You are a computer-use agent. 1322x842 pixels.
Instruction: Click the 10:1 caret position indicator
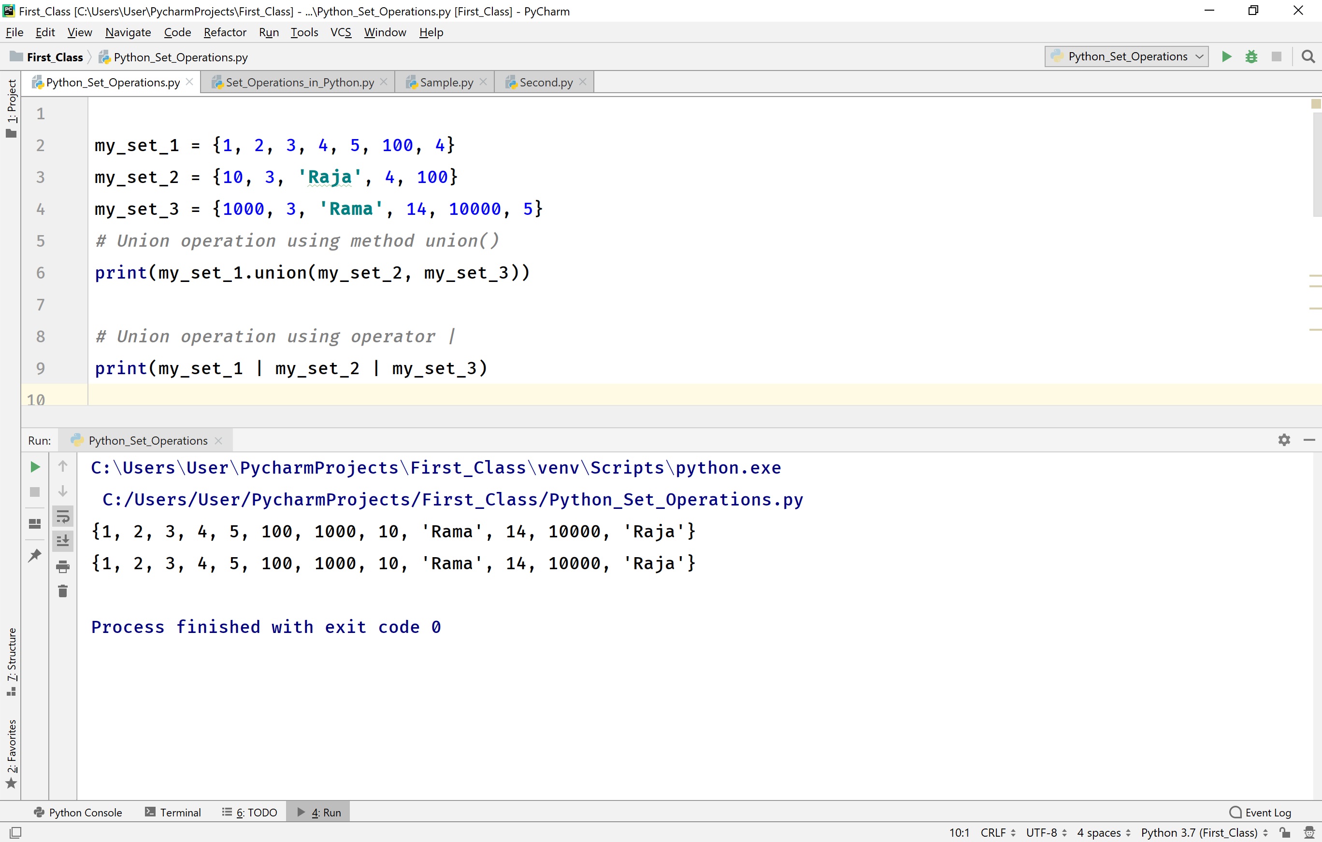959,832
